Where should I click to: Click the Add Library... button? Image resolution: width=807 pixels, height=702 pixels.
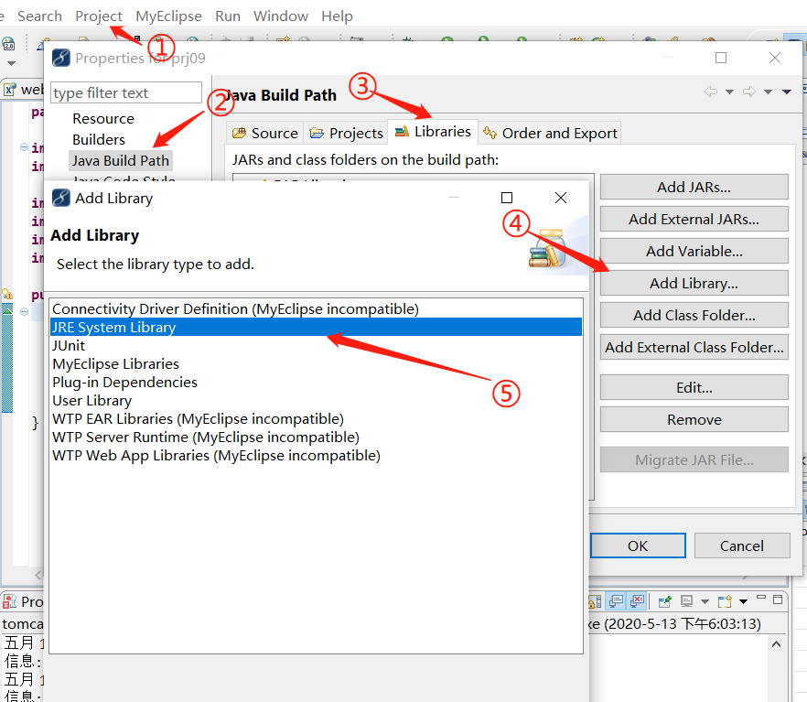tap(694, 283)
